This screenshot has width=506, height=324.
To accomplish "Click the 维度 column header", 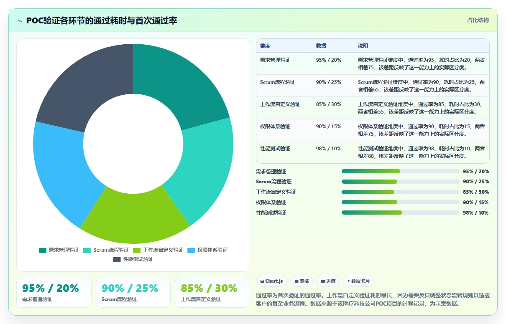I will pyautogui.click(x=265, y=46).
